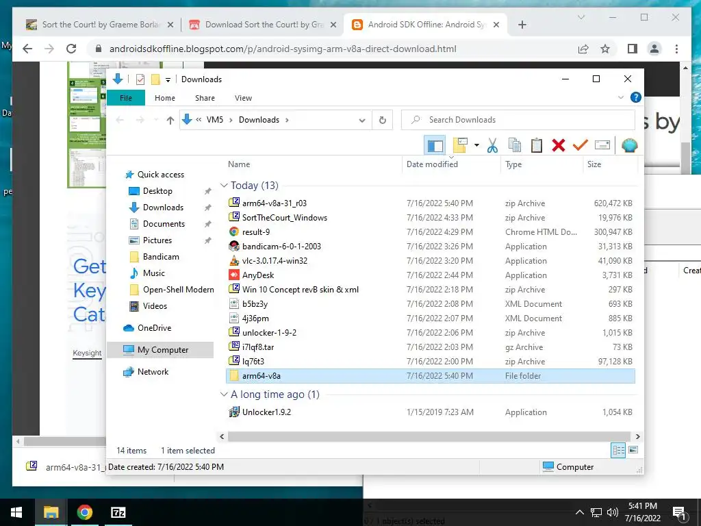Open the File tab in Explorer
The height and width of the screenshot is (526, 701).
click(126, 98)
